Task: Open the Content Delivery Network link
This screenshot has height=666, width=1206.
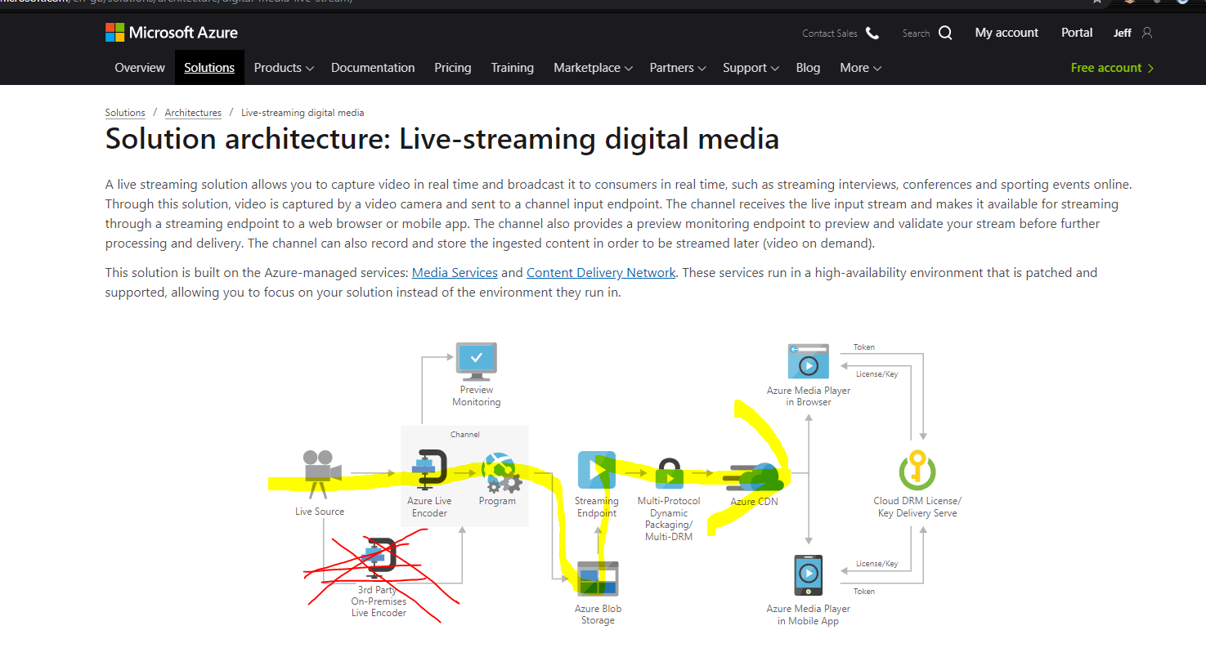Action: coord(601,273)
